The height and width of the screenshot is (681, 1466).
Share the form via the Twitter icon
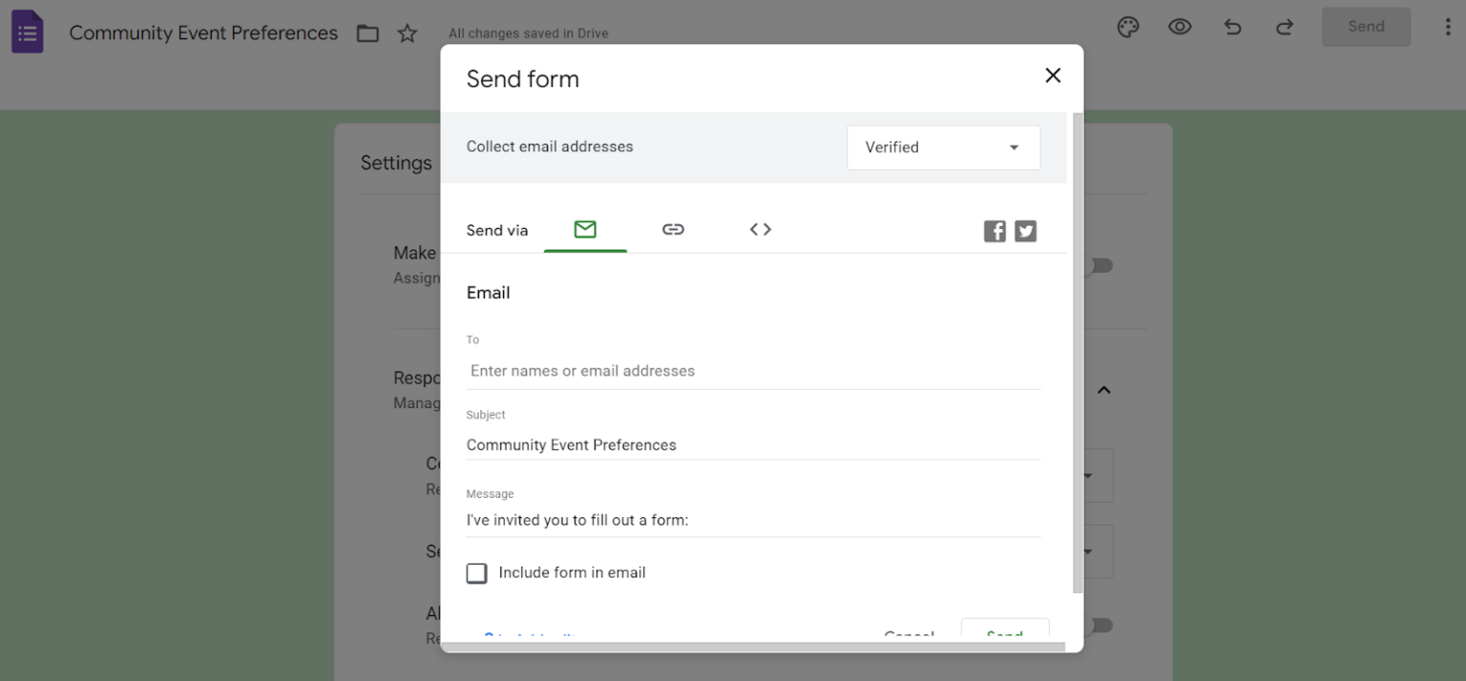(x=1025, y=231)
